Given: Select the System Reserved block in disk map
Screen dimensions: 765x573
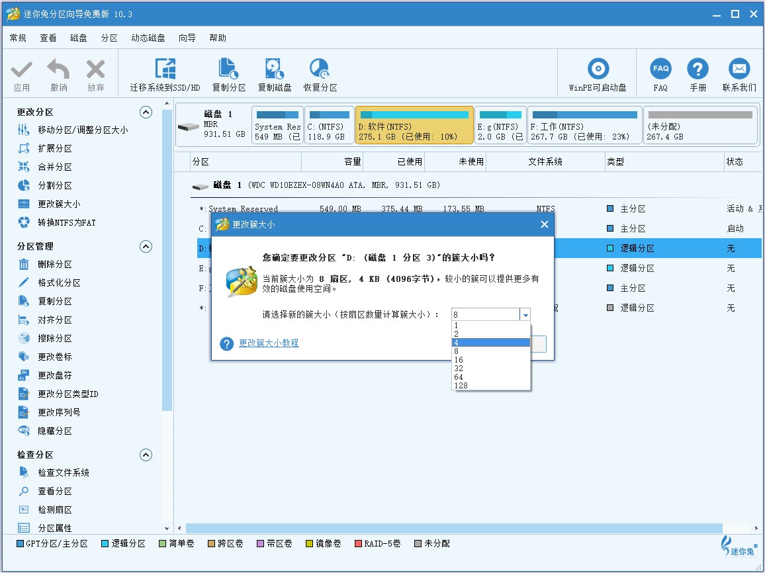Looking at the screenshot, I should point(277,125).
